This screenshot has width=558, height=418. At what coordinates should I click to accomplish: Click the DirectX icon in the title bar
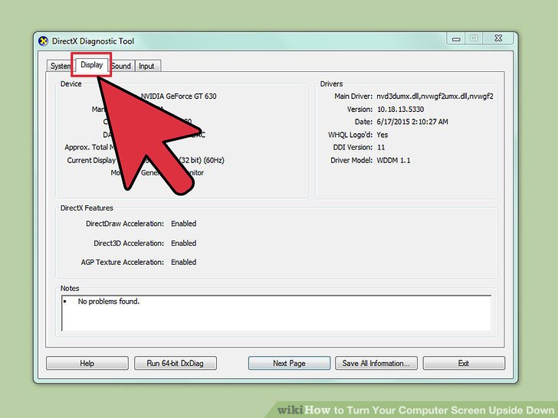[43, 41]
